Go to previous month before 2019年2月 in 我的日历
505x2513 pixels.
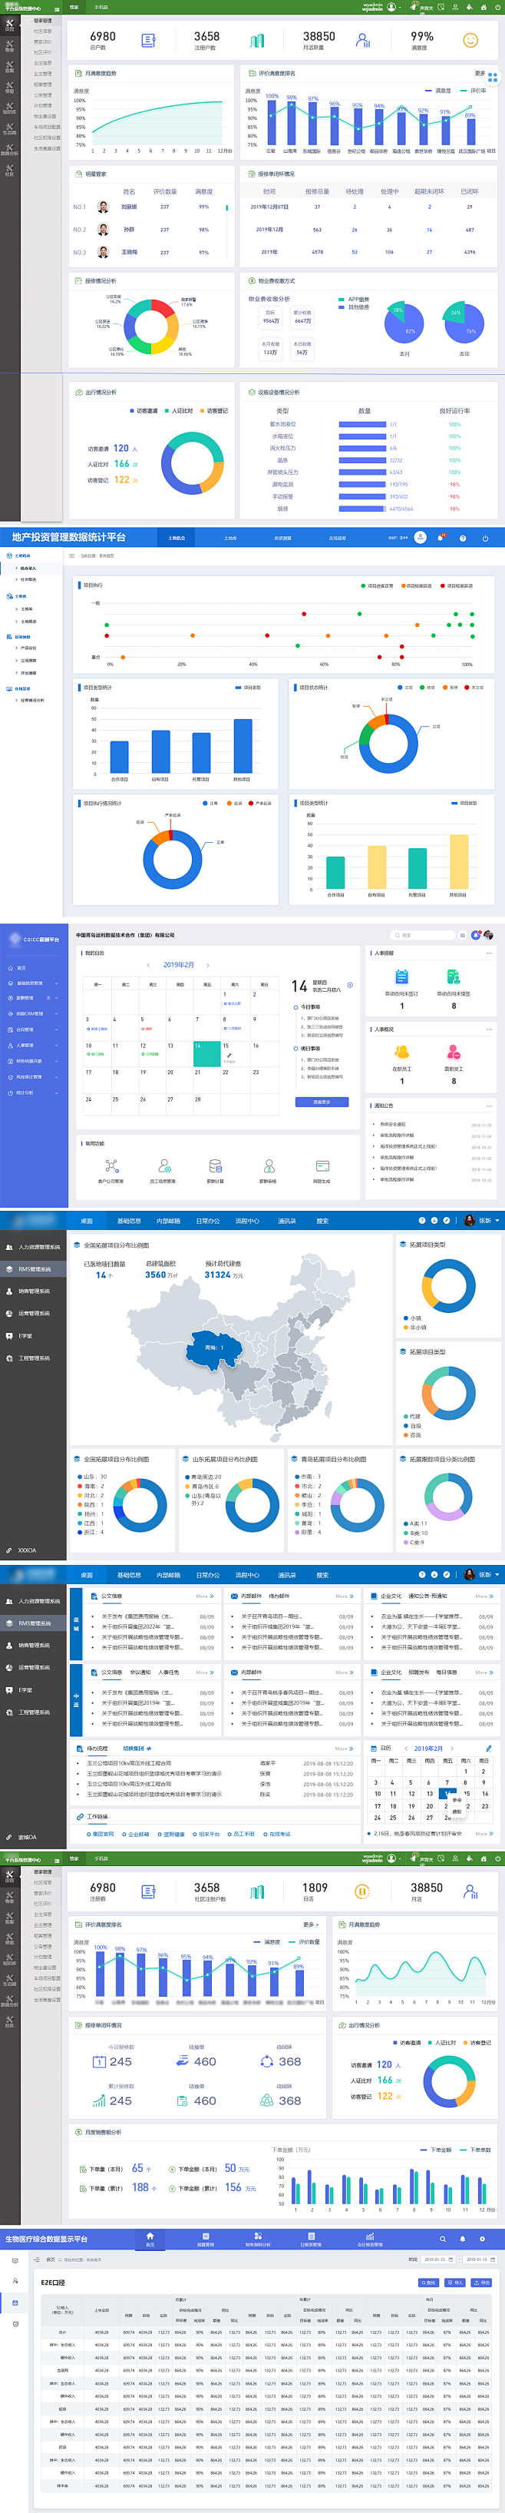(148, 965)
